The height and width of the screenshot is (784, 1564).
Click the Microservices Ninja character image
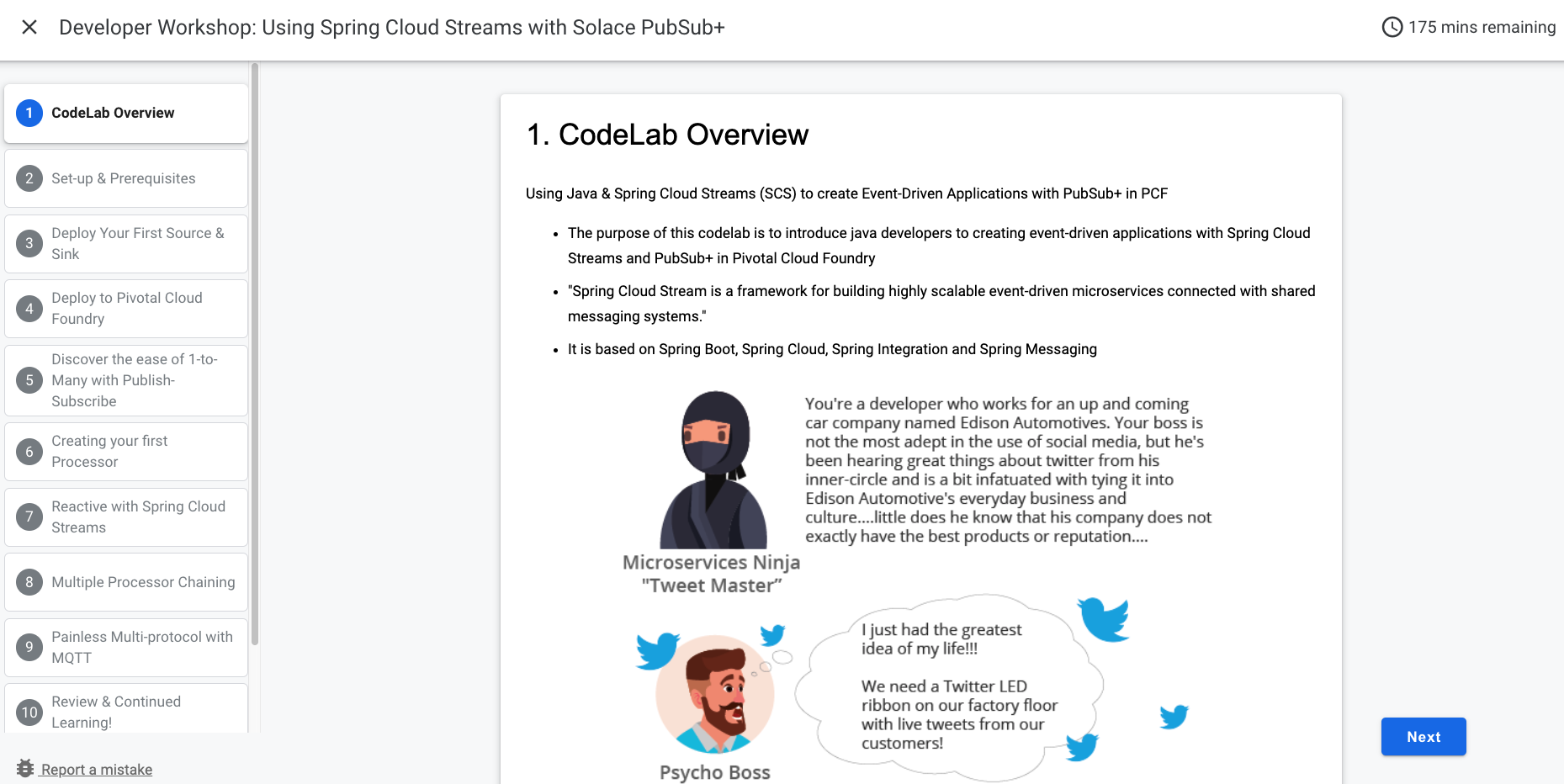click(713, 469)
